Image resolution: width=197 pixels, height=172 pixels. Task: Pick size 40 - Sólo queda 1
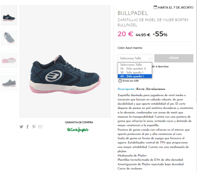tap(135, 76)
